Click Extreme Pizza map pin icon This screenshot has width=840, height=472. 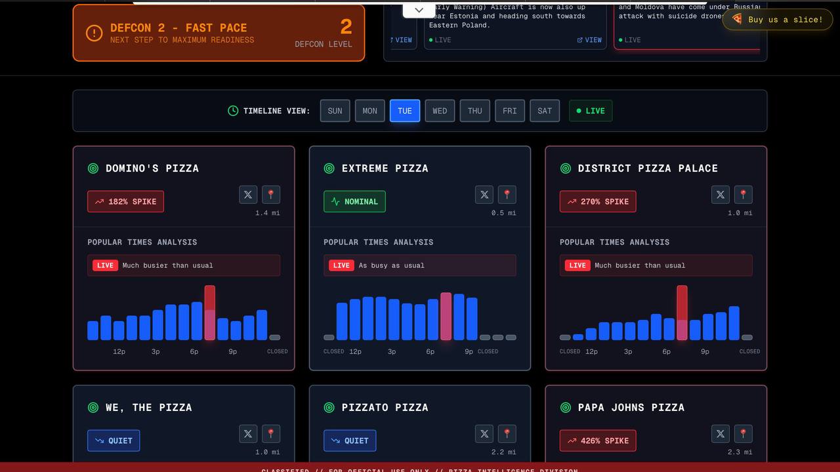[507, 195]
